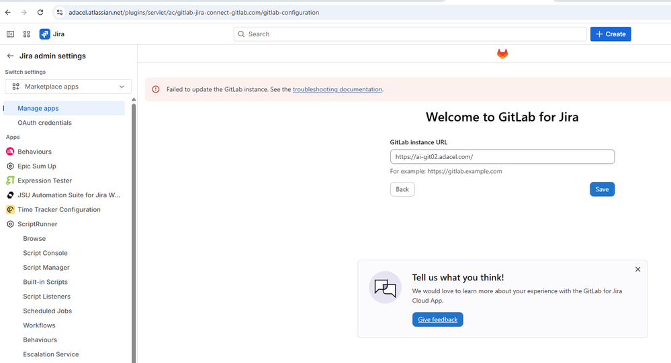The width and height of the screenshot is (671, 363).
Task: Click the browser forward arrow
Action: coord(24,12)
